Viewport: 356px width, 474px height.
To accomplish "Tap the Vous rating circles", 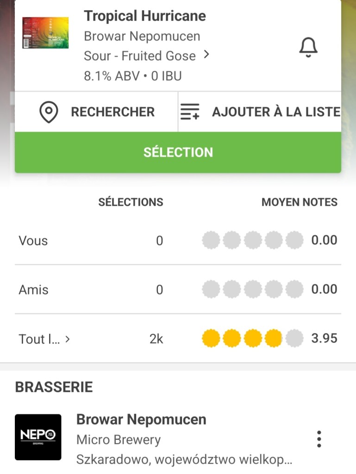I will point(252,241).
